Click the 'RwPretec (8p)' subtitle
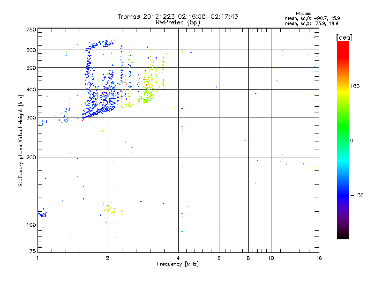Image resolution: width=375 pixels, height=281 pixels. pyautogui.click(x=178, y=22)
